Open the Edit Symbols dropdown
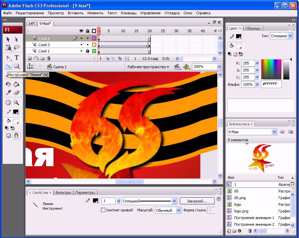This screenshot has height=238, width=299. (x=187, y=67)
